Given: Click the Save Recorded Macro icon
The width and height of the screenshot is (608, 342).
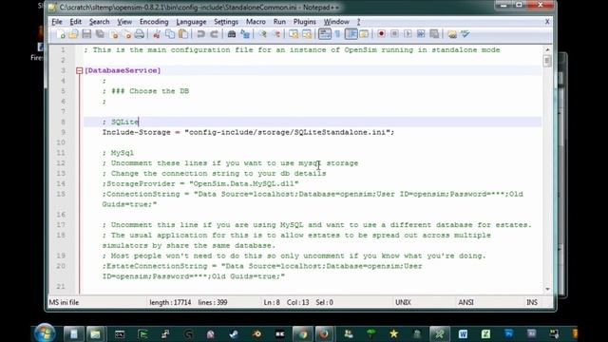Looking at the screenshot, I should point(434,34).
